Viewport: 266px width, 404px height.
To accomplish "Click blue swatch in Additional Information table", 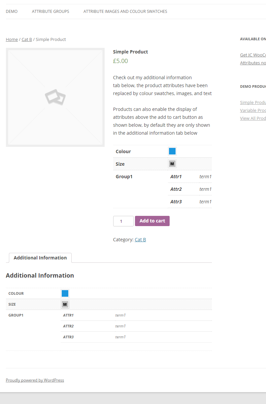I will click(65, 293).
